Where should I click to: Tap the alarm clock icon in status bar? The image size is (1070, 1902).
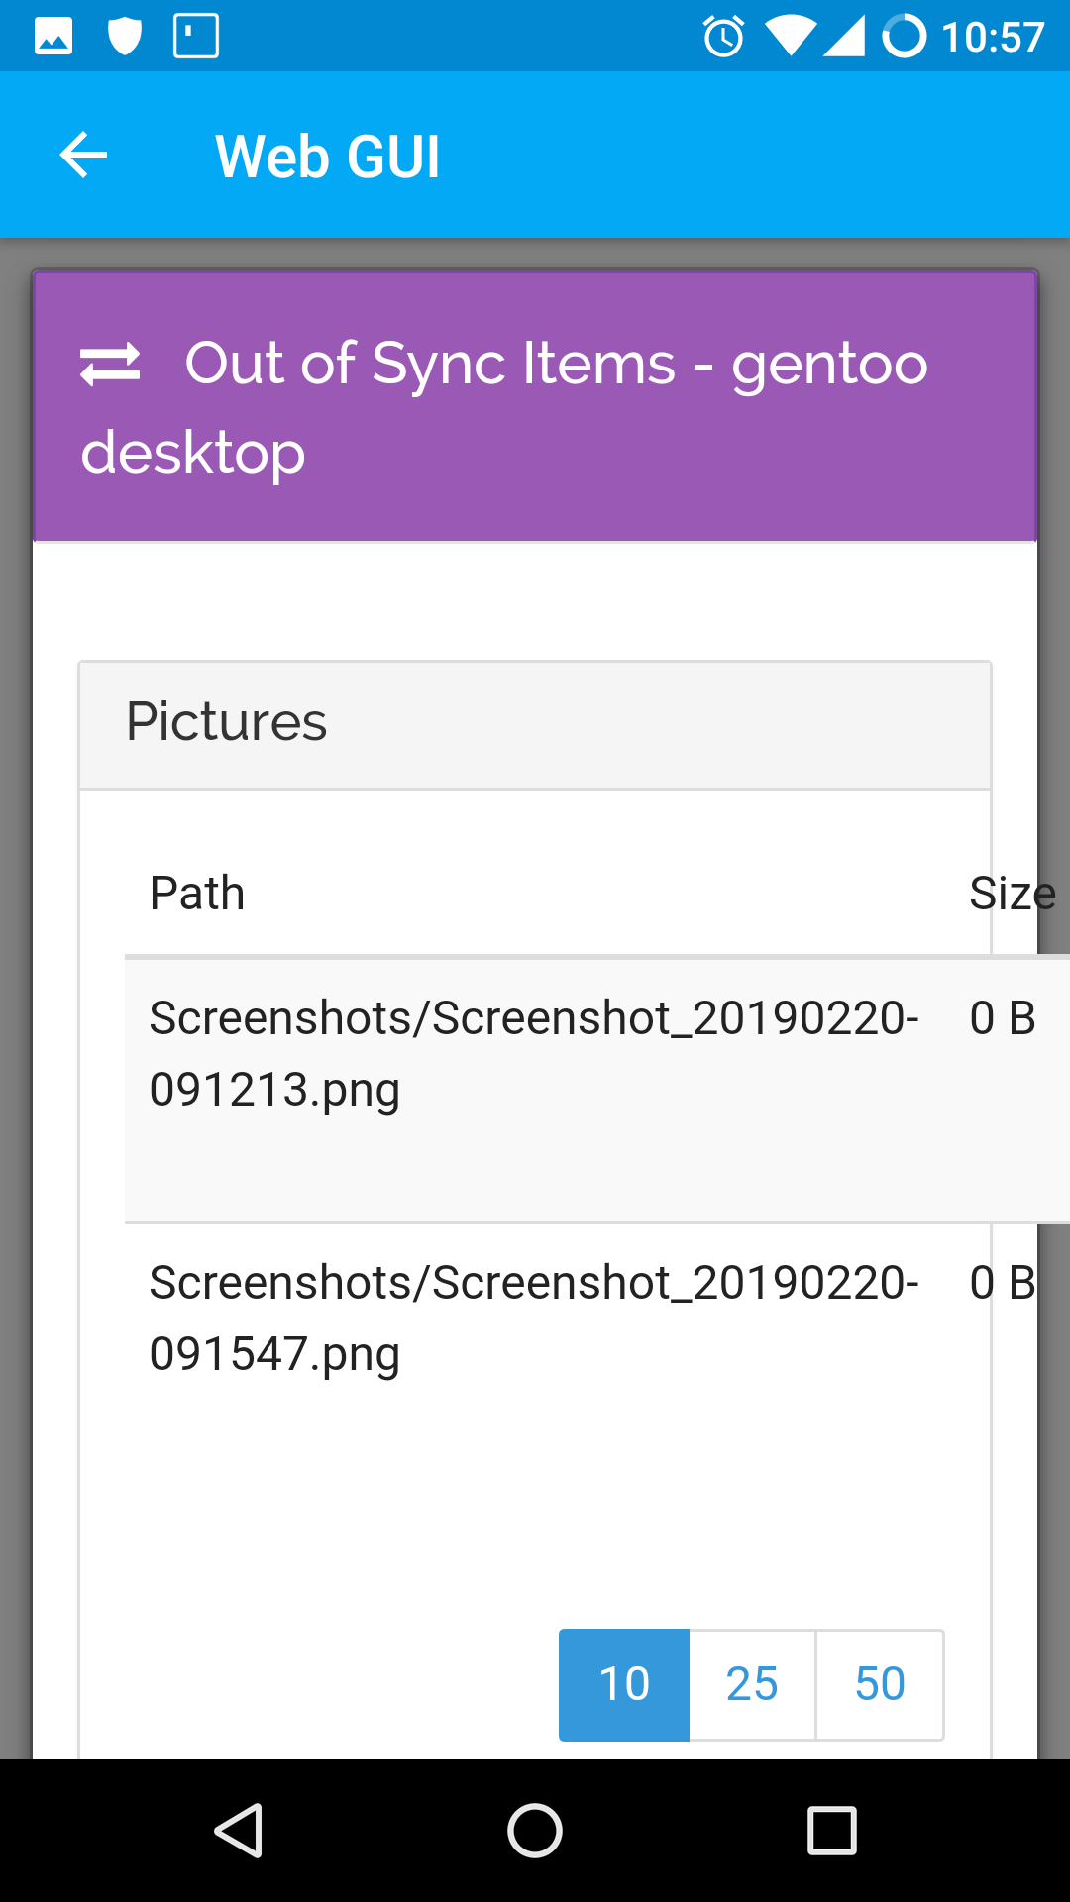point(722,36)
